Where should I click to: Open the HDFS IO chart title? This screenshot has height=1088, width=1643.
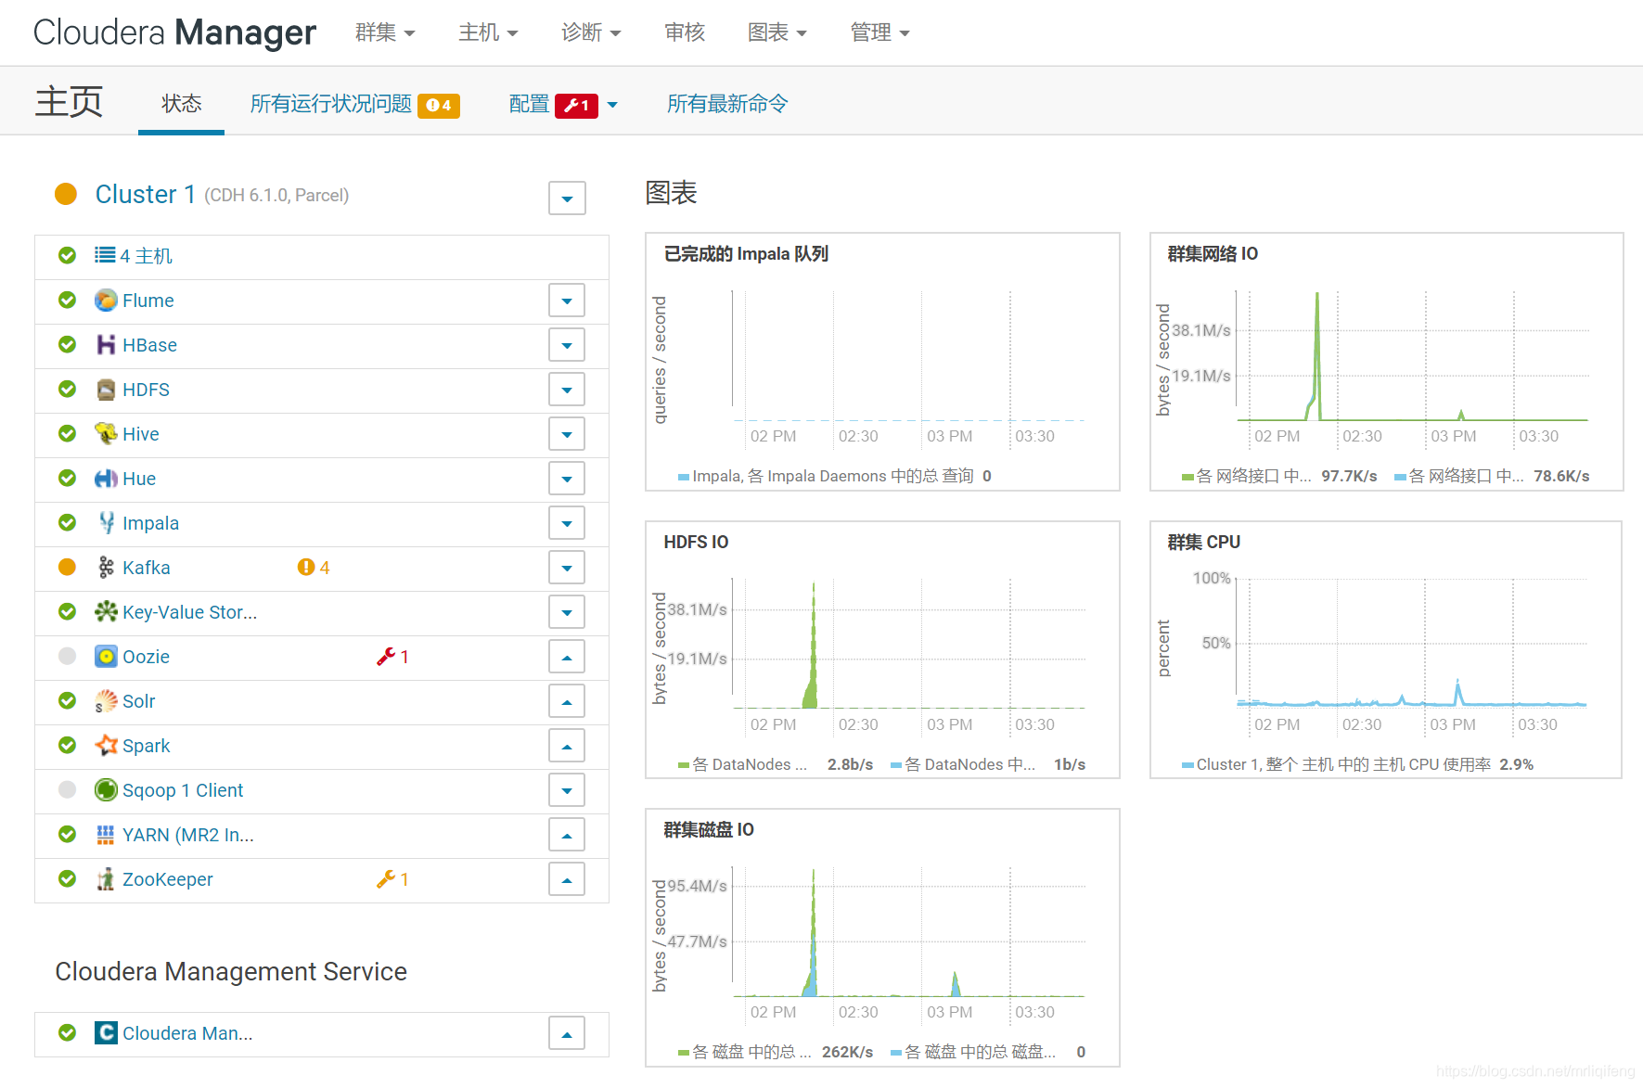pyautogui.click(x=696, y=542)
